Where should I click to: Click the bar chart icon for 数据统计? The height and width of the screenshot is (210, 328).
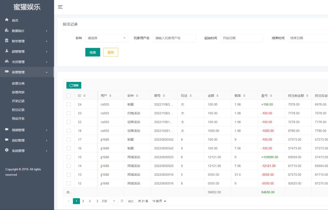(x=7, y=30)
